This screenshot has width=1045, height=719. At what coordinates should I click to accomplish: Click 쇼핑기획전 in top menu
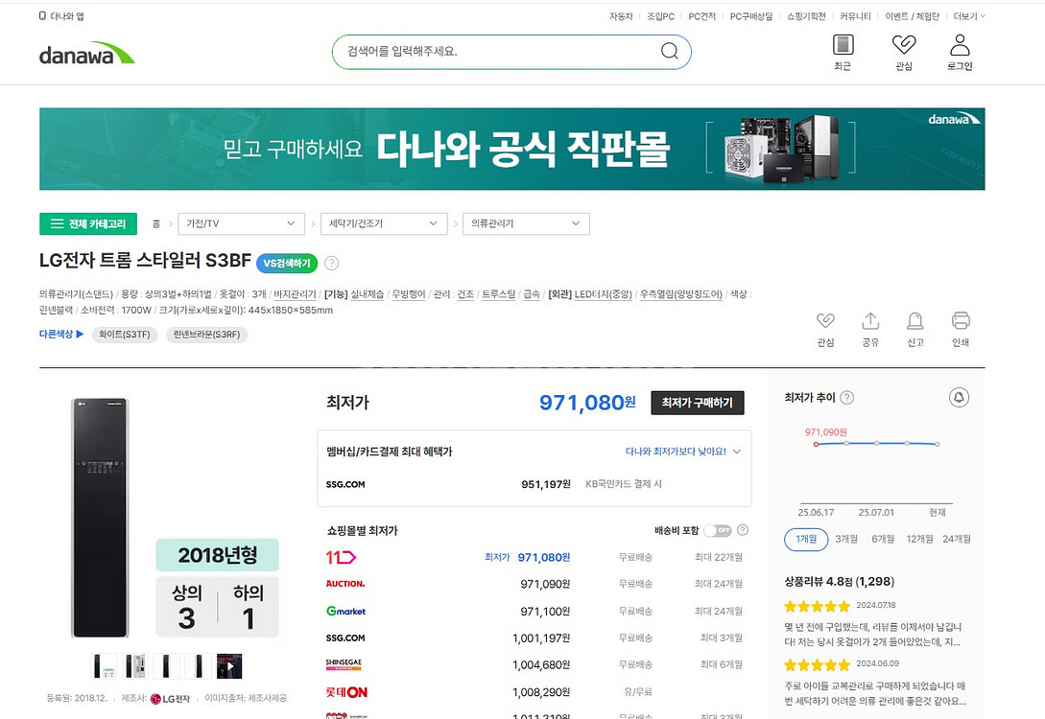(x=806, y=16)
